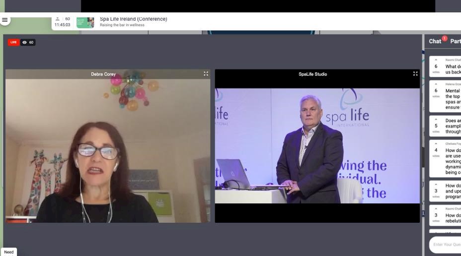Select the SpaLife Studio video tile
461x256 pixels.
tap(317, 146)
